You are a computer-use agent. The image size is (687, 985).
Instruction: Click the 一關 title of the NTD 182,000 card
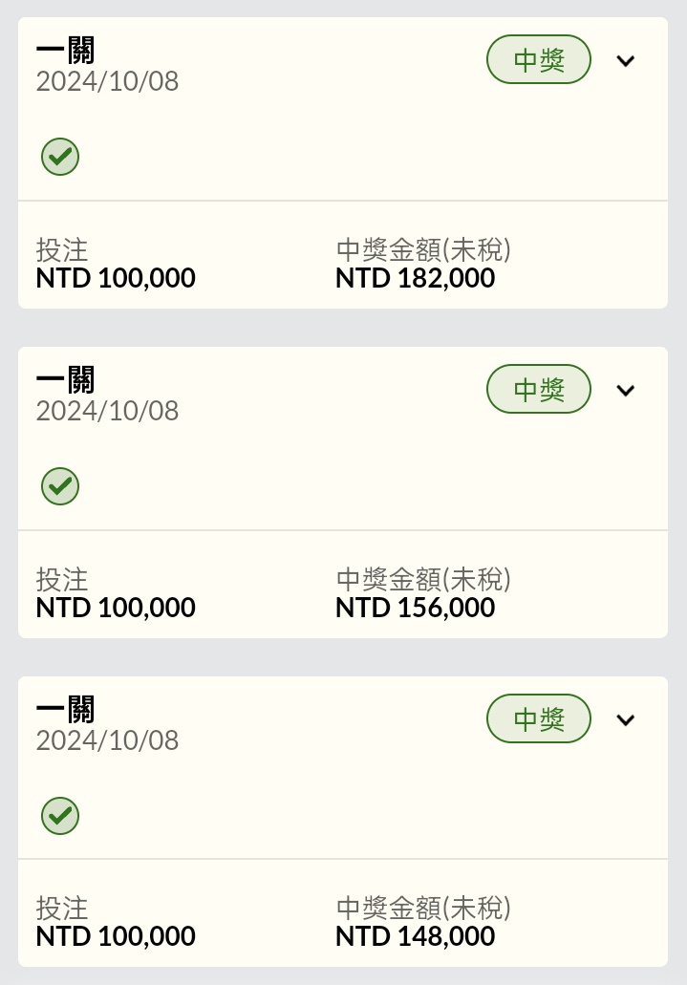point(66,50)
